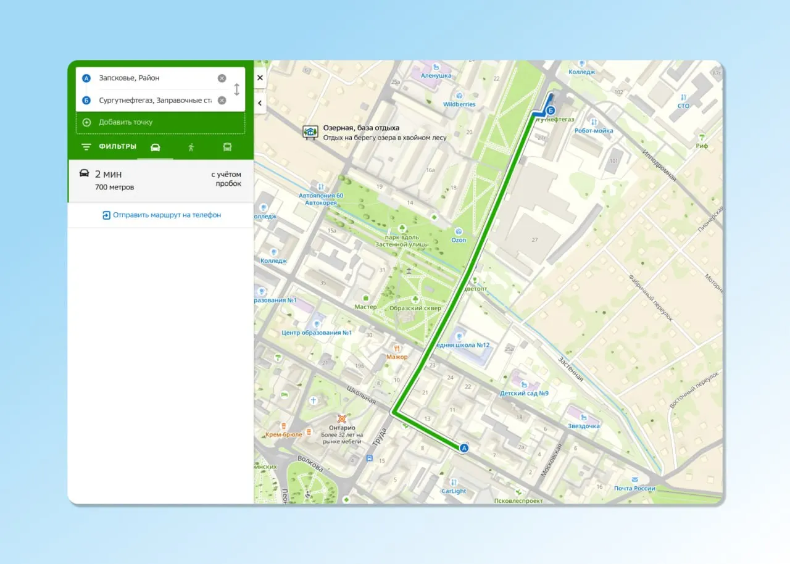790x564 pixels.
Task: Click the Мастер shop pin
Action: point(366,298)
